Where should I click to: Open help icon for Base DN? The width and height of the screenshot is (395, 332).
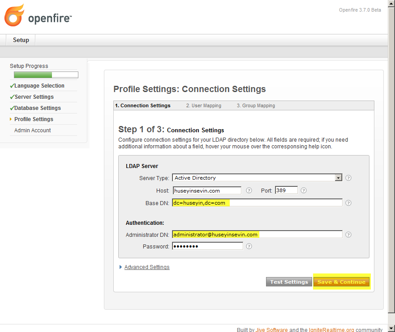coord(348,203)
